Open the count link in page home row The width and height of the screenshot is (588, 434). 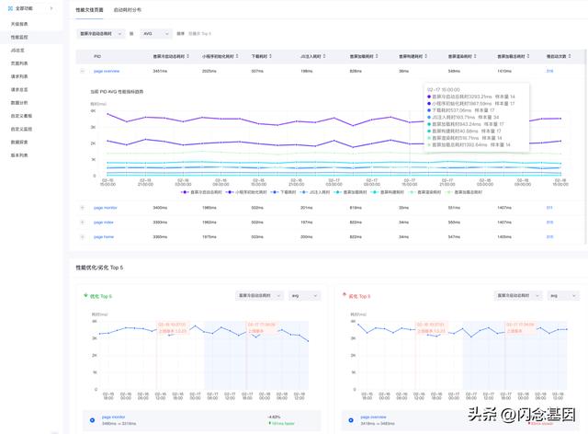click(549, 237)
